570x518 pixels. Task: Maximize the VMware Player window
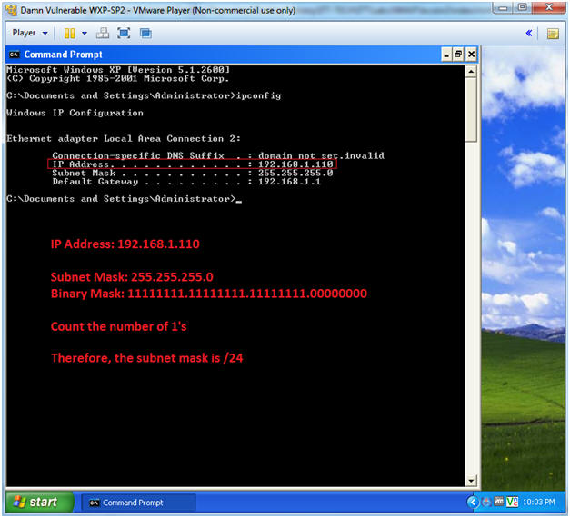(523, 7)
